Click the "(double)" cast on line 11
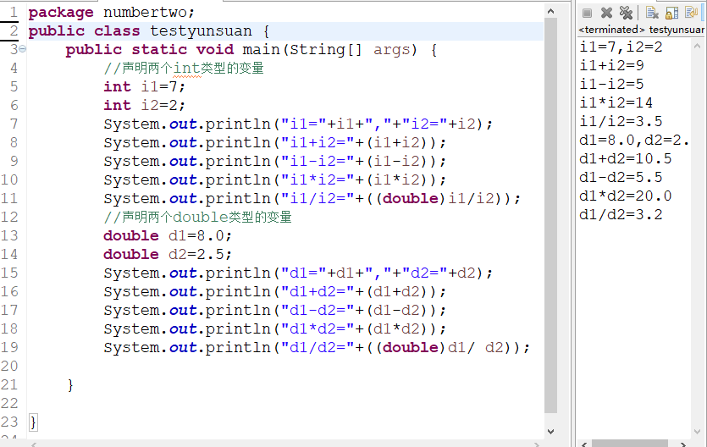Viewport: 707px width, 447px height. click(x=411, y=198)
